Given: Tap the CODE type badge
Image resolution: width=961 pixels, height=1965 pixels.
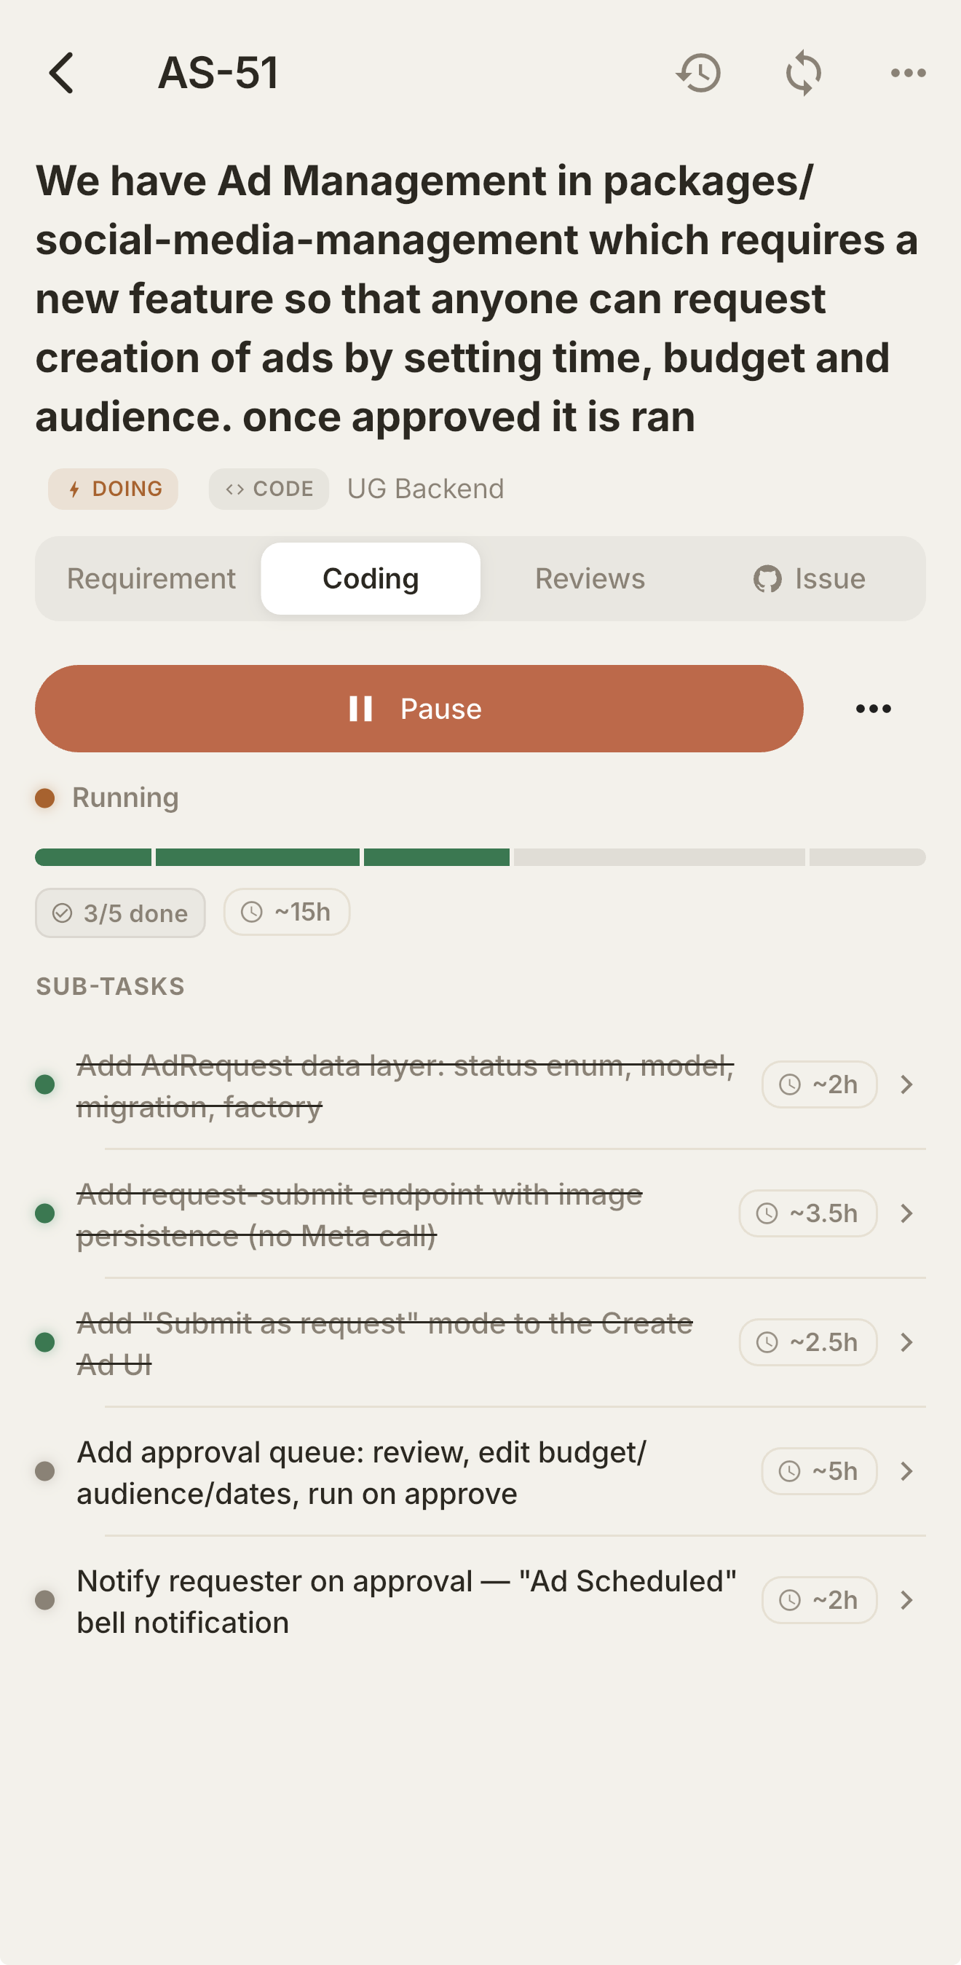Looking at the screenshot, I should pyautogui.click(x=269, y=489).
